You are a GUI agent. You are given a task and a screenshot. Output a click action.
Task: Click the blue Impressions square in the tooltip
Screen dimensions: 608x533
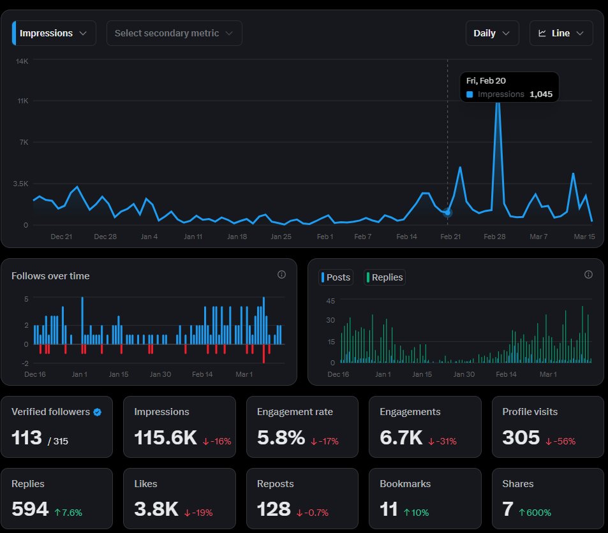click(470, 94)
